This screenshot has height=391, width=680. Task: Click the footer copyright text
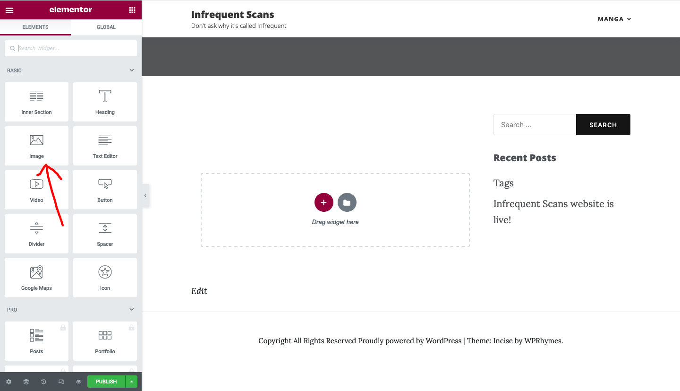411,340
